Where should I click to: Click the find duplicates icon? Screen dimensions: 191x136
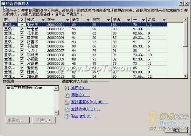[67, 102]
